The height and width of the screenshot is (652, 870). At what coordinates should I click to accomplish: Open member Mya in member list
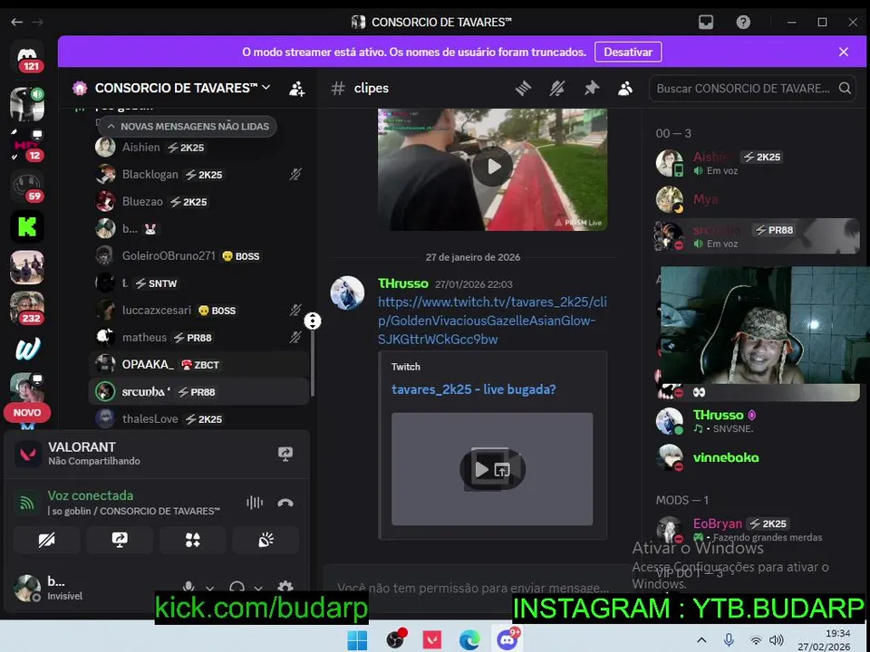coord(758,199)
